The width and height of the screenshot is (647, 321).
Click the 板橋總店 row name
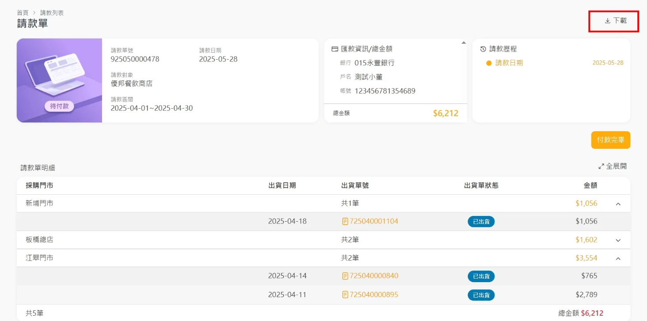click(x=40, y=240)
